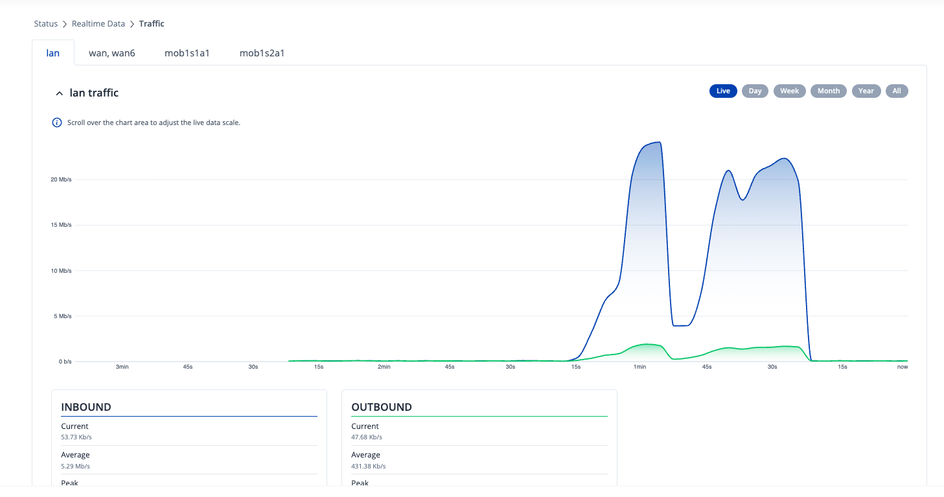Switch the chart to Day range
Viewport: 944px width, 497px height.
coord(755,91)
